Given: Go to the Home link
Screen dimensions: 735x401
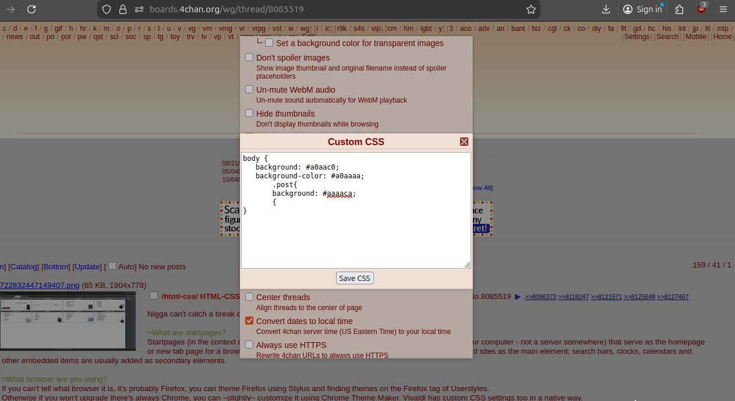Looking at the screenshot, I should (722, 36).
